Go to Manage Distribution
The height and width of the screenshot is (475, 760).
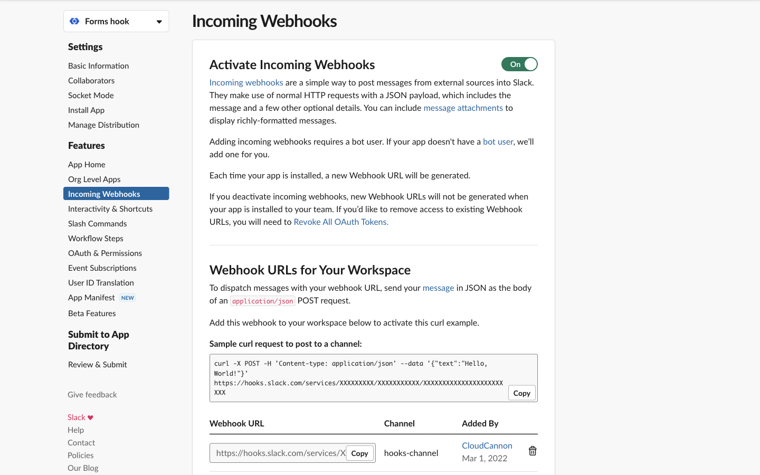[x=103, y=125]
